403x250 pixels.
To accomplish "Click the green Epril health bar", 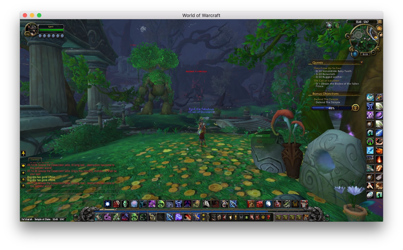I will point(51,30).
